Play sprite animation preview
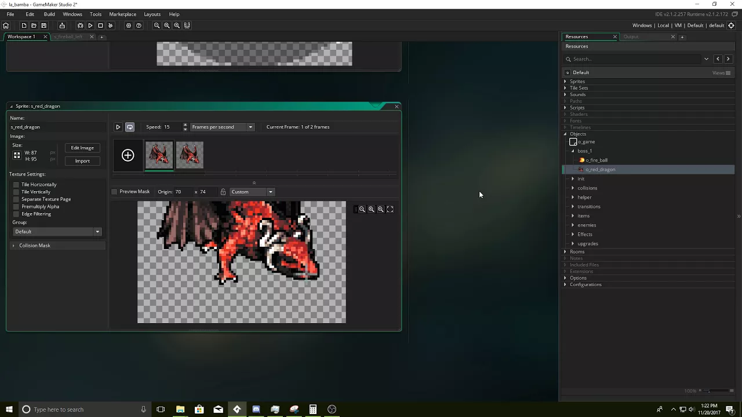 click(x=118, y=127)
